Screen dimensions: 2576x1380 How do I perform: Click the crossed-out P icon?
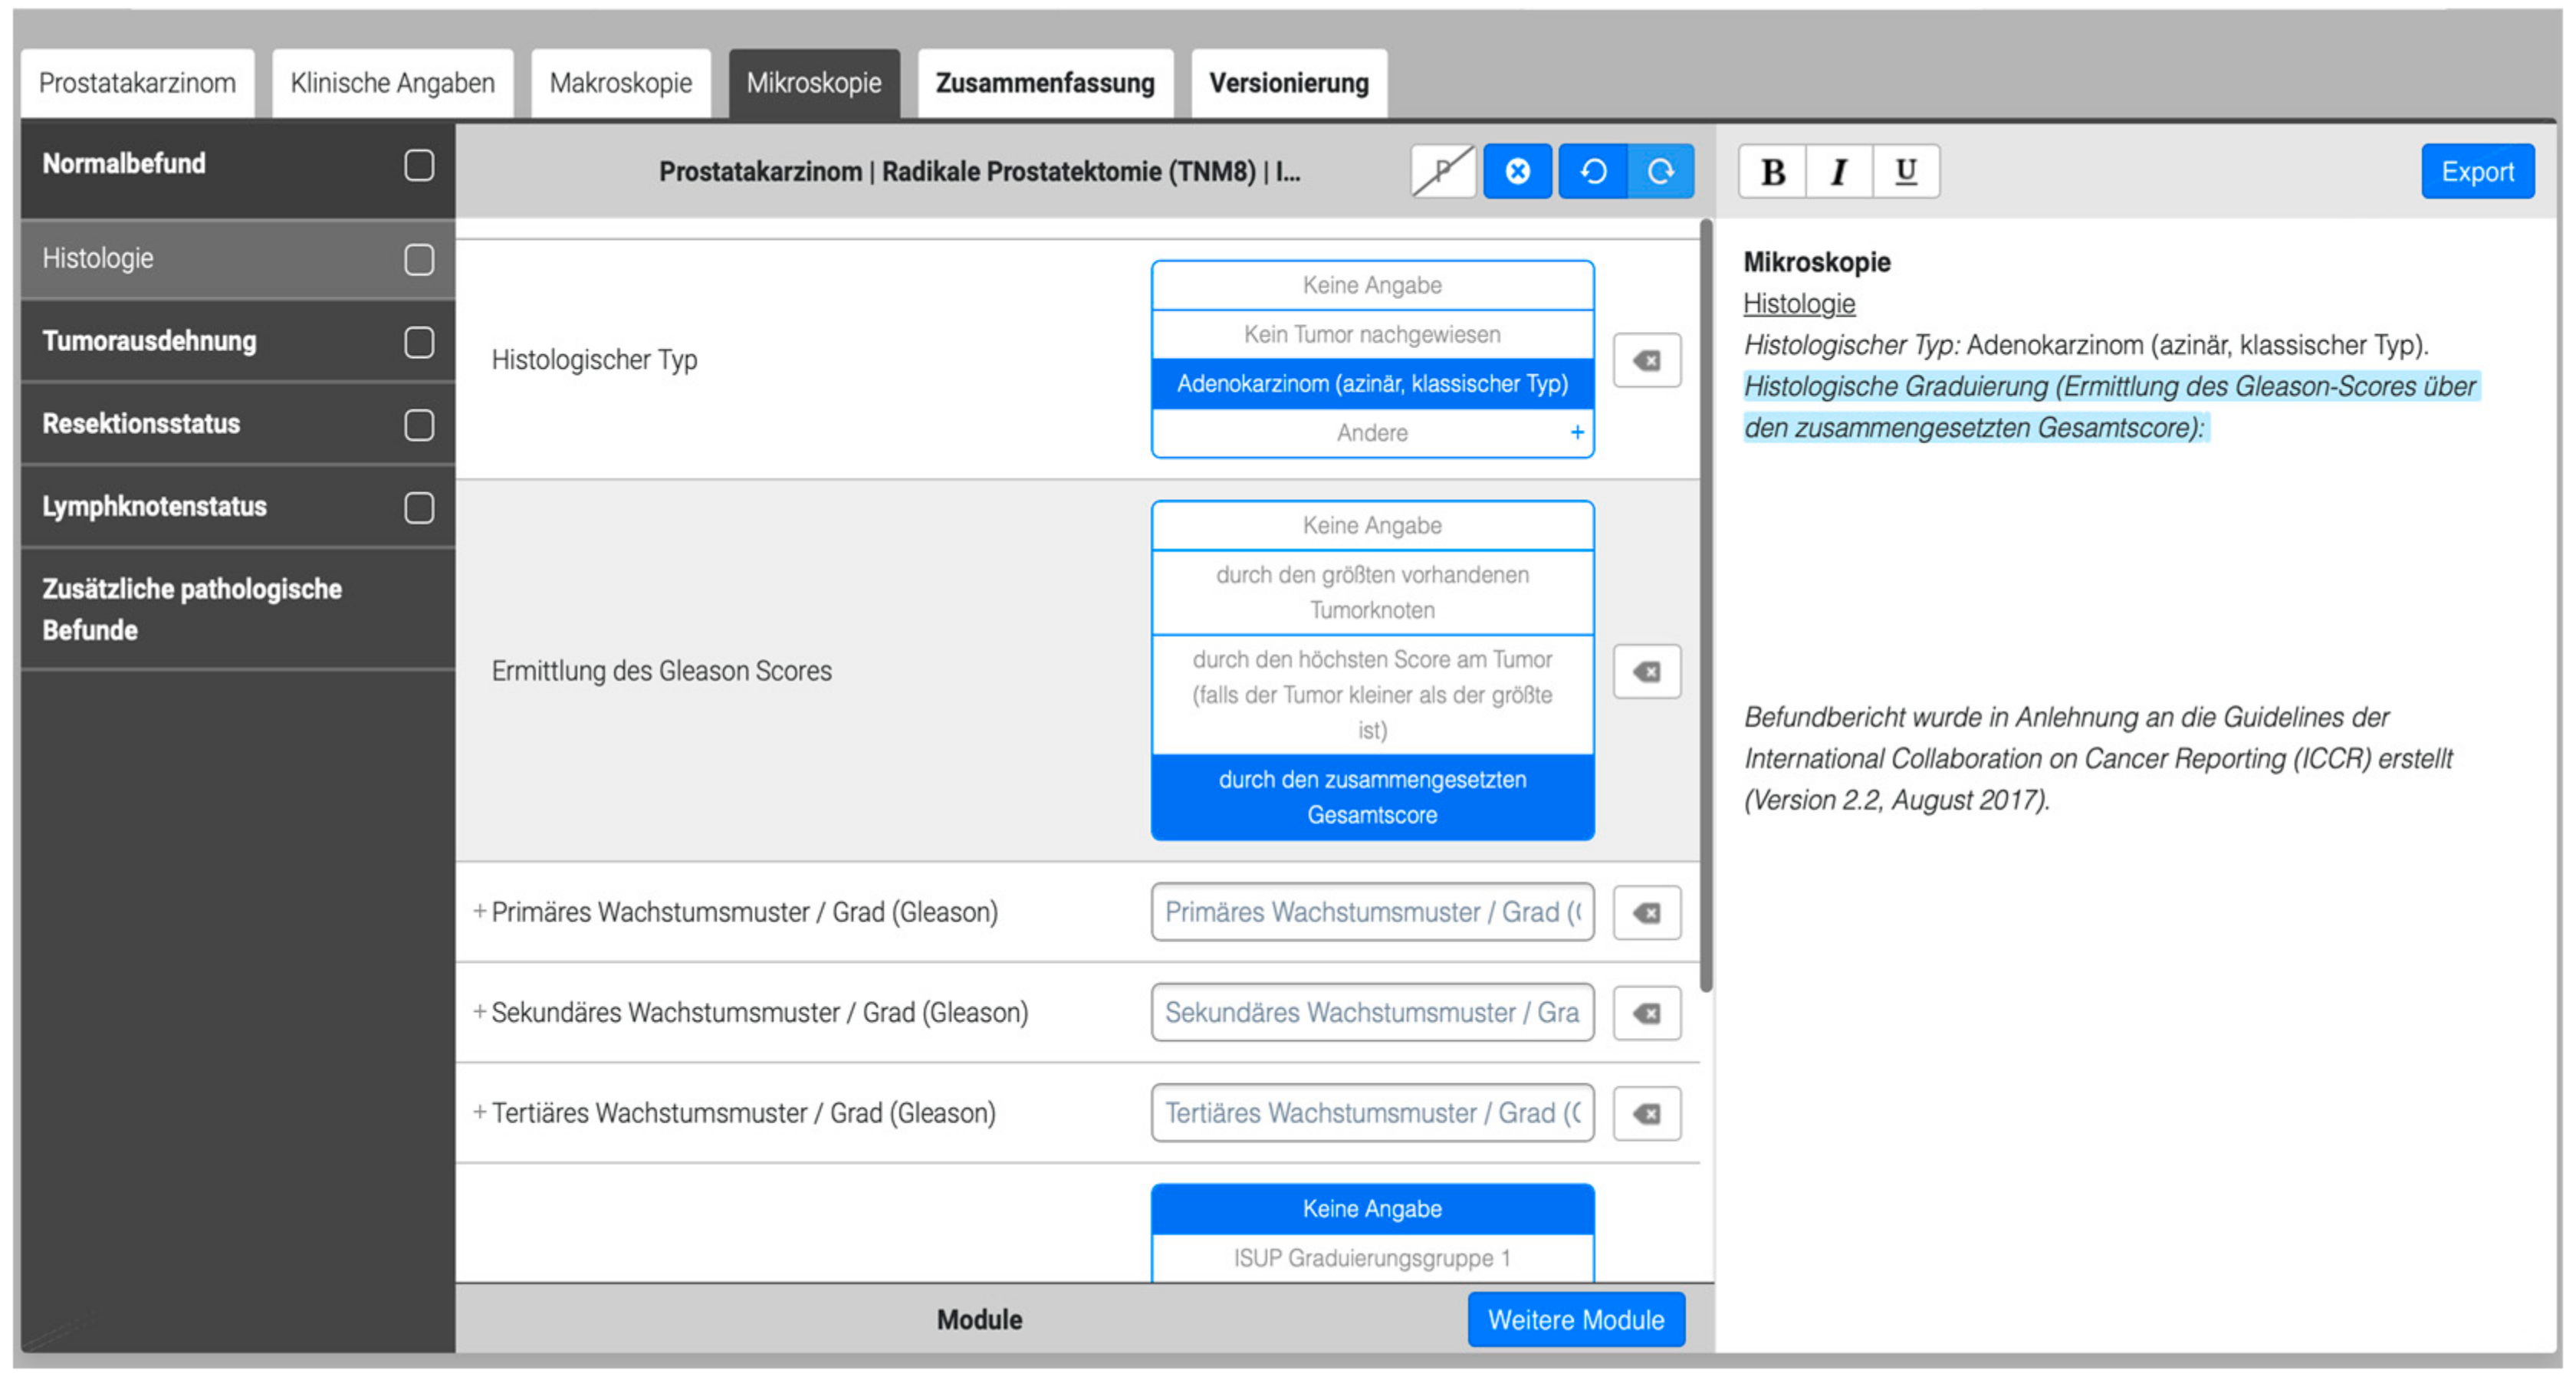(x=1442, y=171)
